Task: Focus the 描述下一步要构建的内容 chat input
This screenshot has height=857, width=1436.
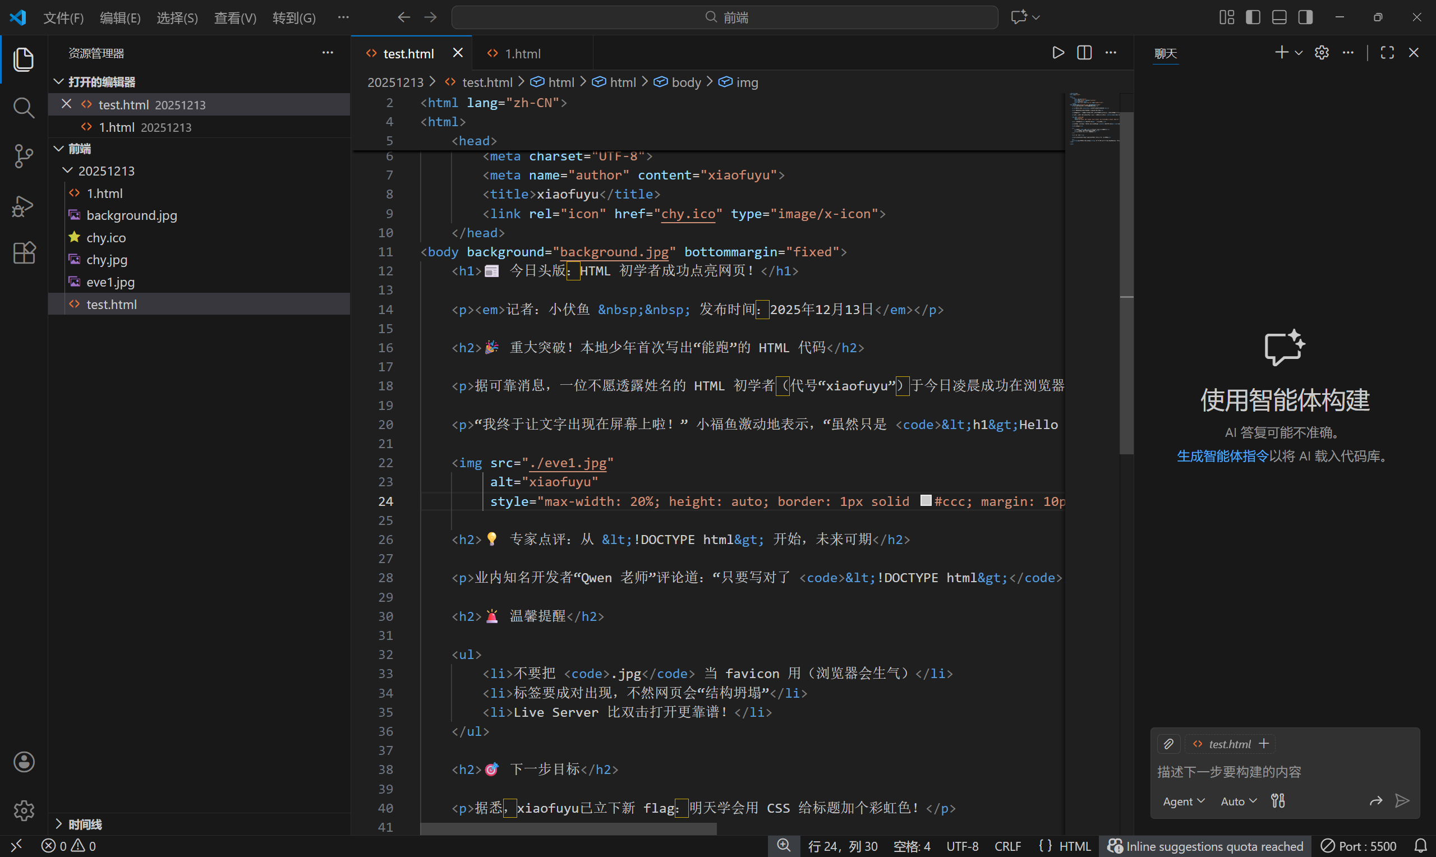Action: click(1285, 772)
